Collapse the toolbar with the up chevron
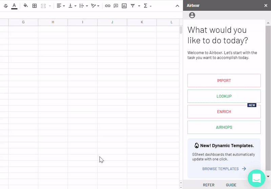Viewport: 271px width, 189px height. point(177,6)
